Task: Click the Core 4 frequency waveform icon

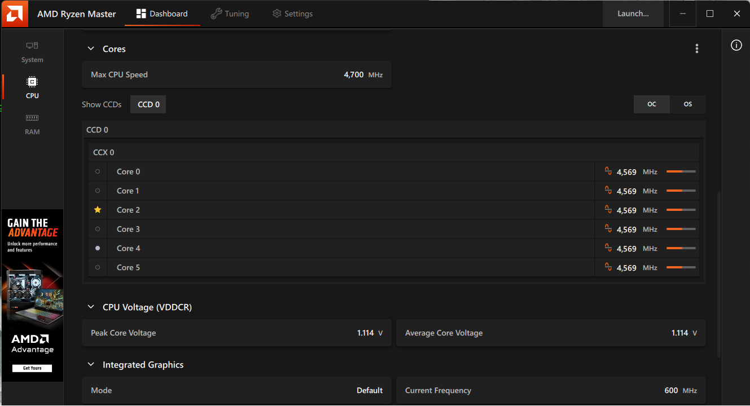Action: pos(608,248)
